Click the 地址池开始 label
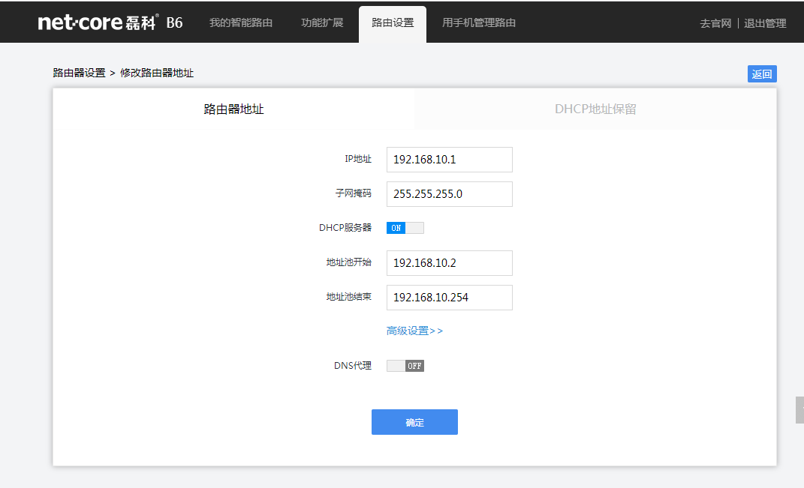The image size is (804, 488). (x=348, y=262)
